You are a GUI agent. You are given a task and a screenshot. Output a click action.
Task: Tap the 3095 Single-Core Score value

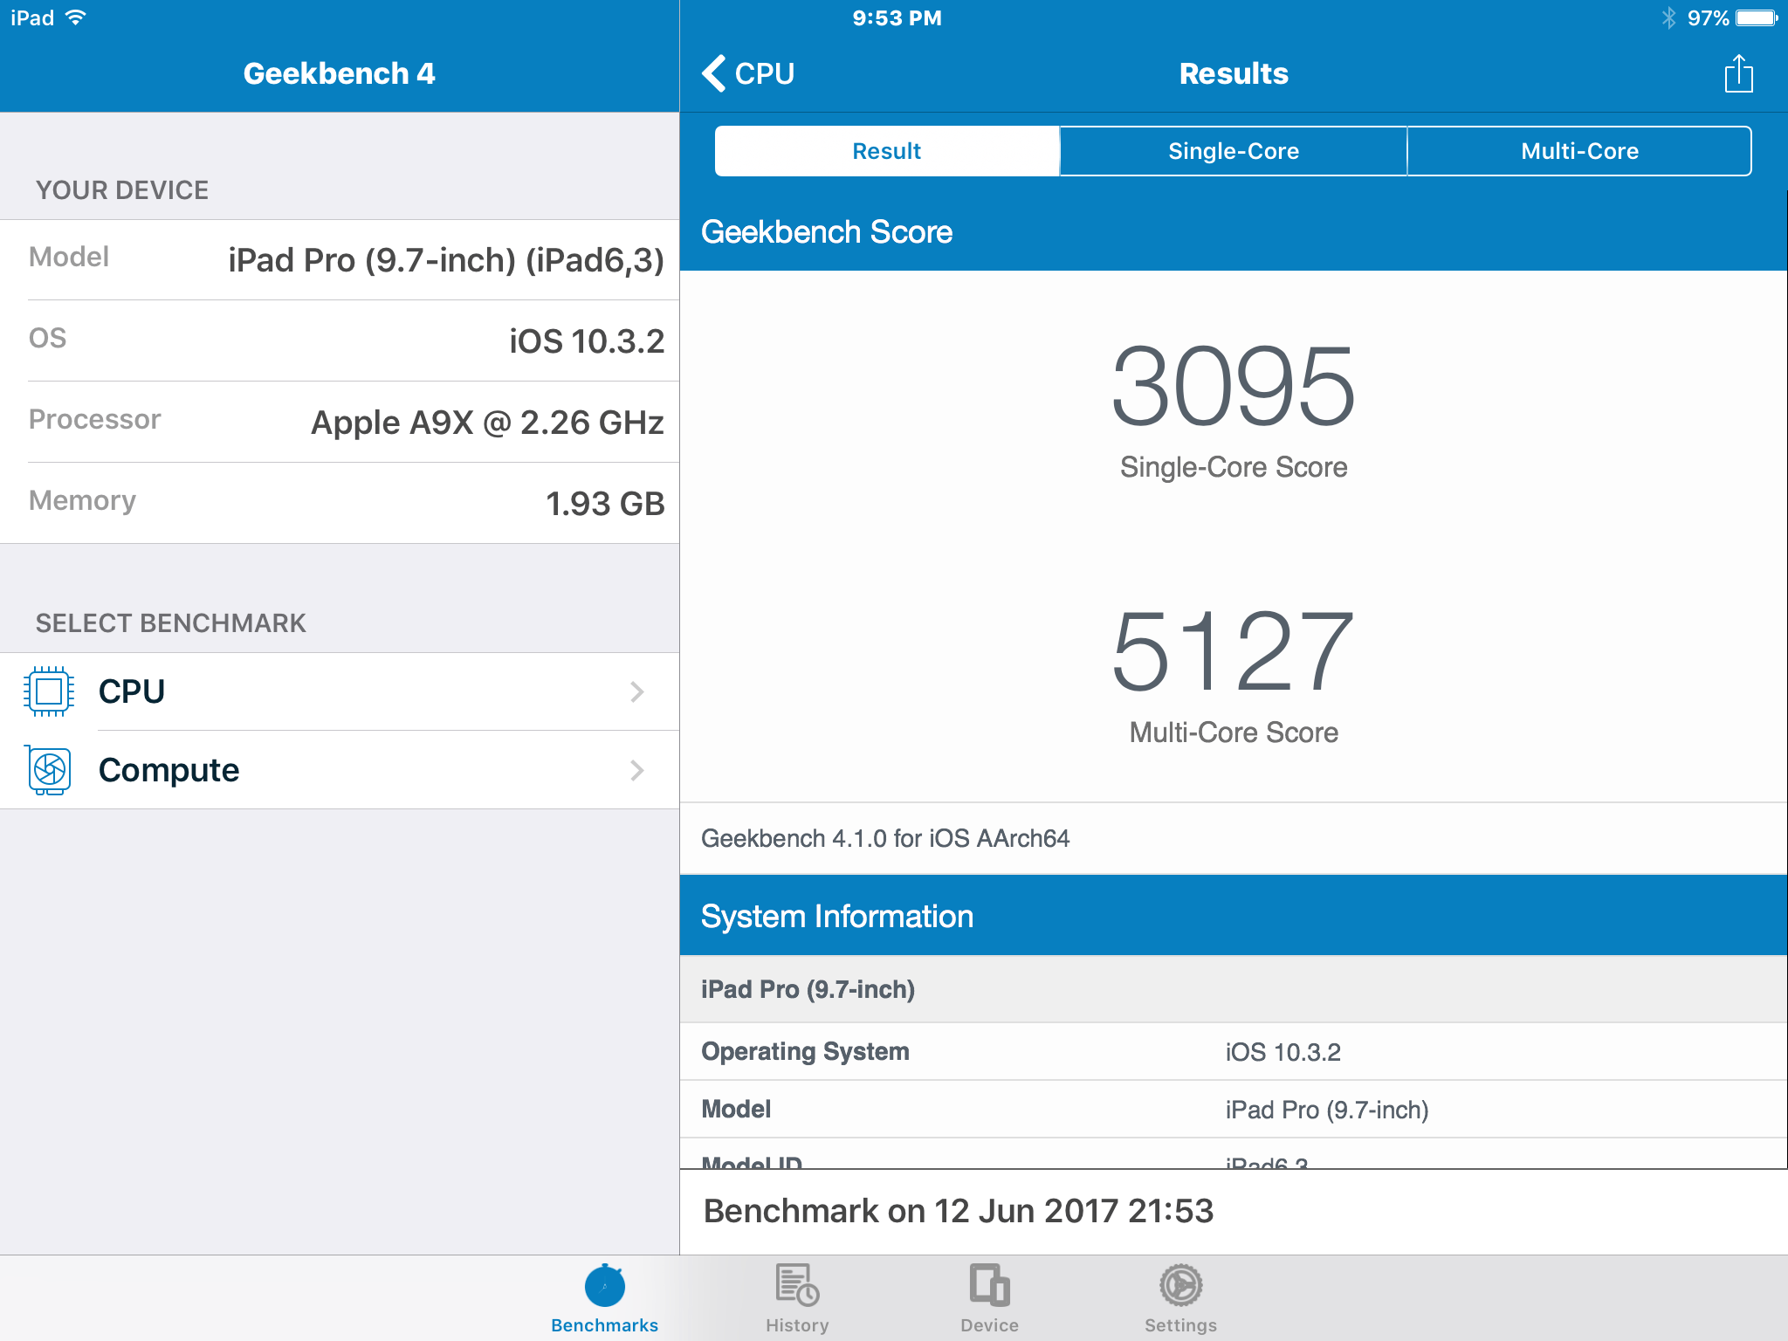tap(1233, 387)
